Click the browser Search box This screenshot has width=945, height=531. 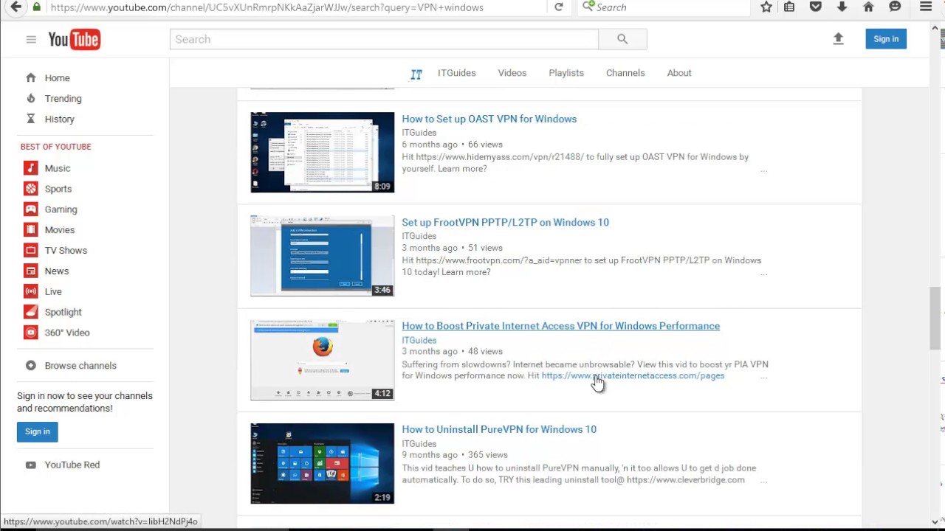[x=664, y=7]
